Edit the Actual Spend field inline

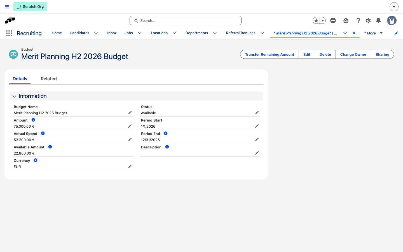click(130, 139)
